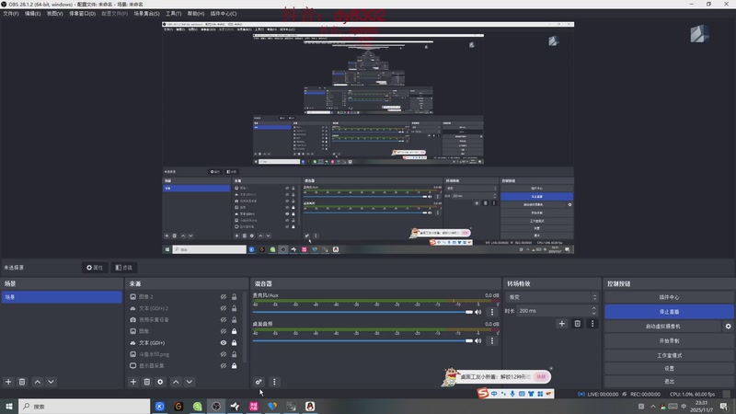Click Sogou input S logo

483,393
